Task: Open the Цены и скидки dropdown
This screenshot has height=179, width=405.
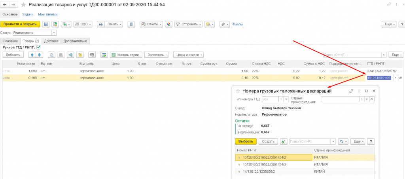Action: [x=189, y=55]
